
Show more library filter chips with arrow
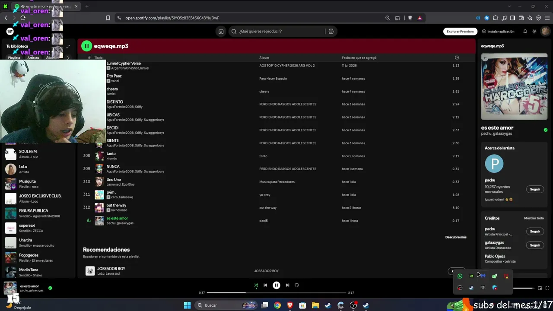point(68,57)
